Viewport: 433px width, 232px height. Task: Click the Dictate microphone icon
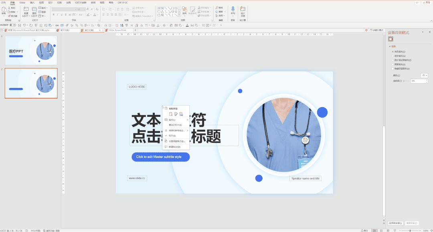233,9
